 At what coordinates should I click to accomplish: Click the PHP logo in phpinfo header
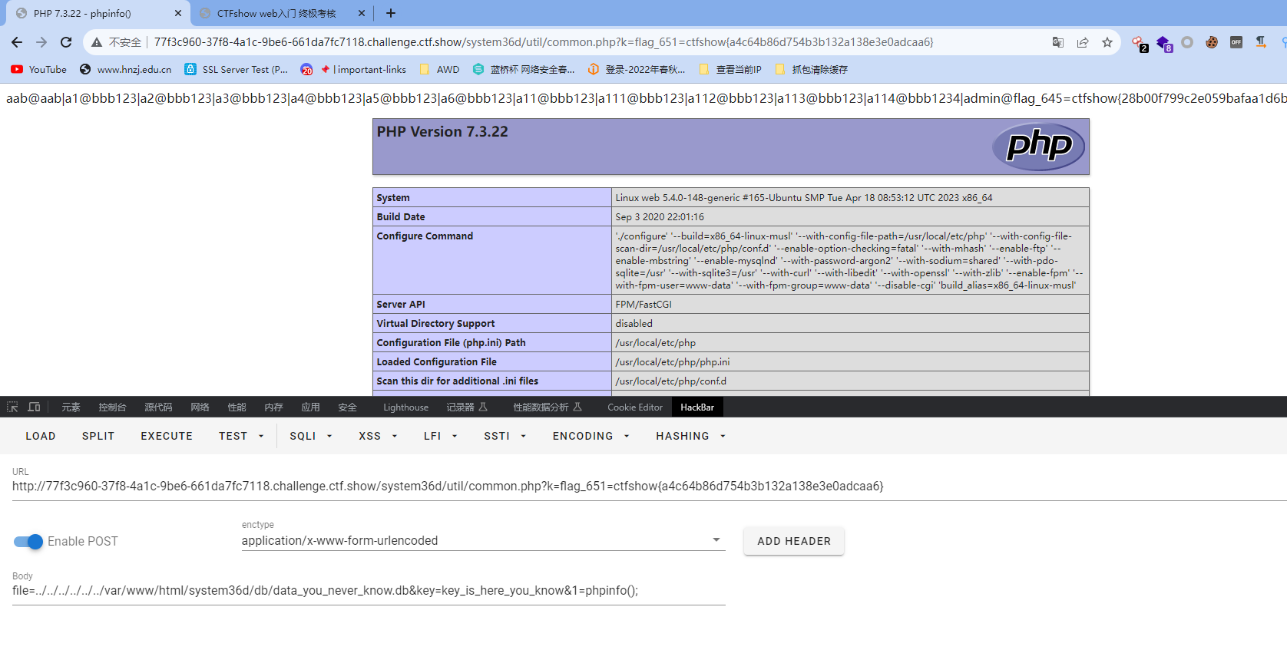click(x=1039, y=147)
